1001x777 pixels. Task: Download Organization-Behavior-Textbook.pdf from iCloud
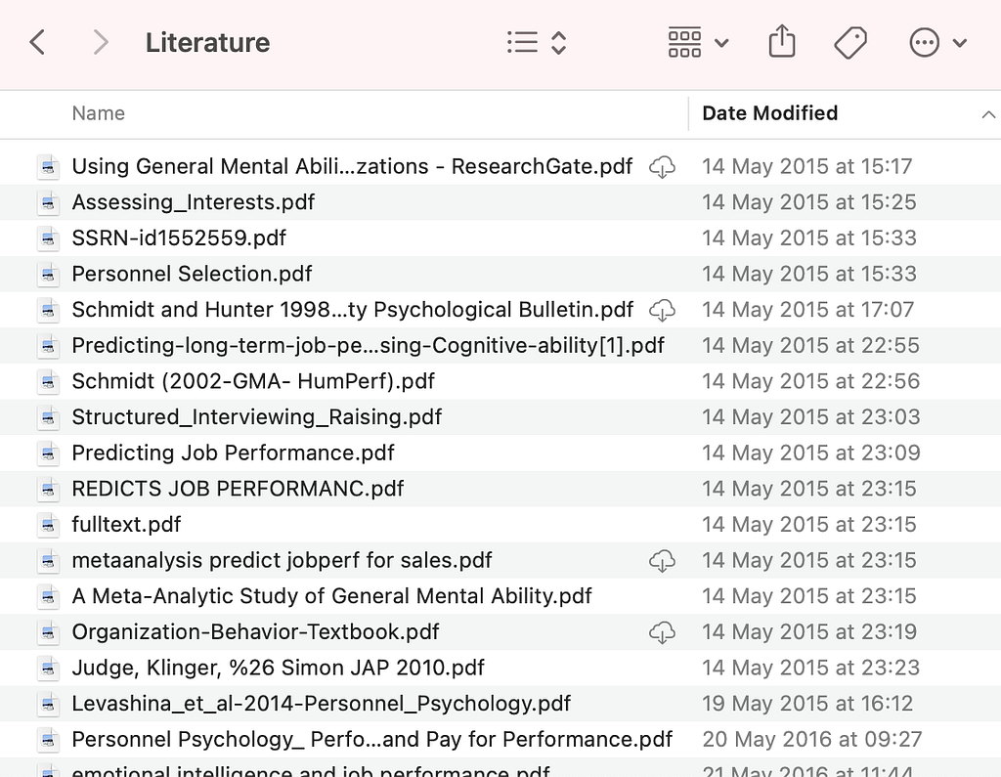pos(662,631)
